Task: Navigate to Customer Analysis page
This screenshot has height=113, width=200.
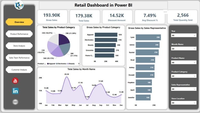Action: [19, 70]
